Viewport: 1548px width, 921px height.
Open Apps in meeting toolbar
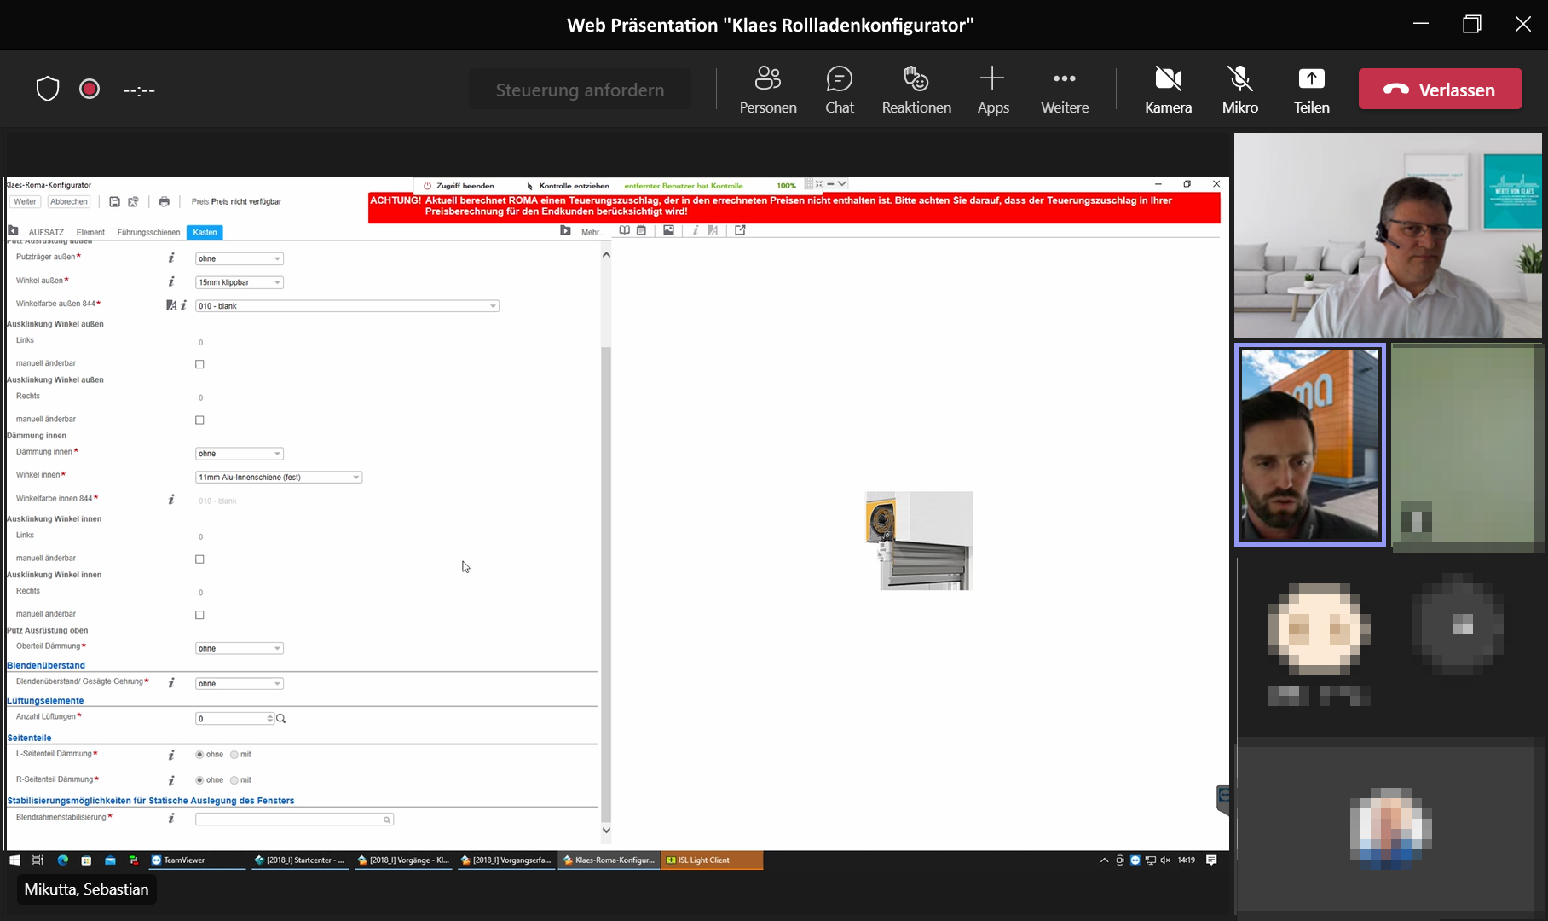[x=993, y=90]
